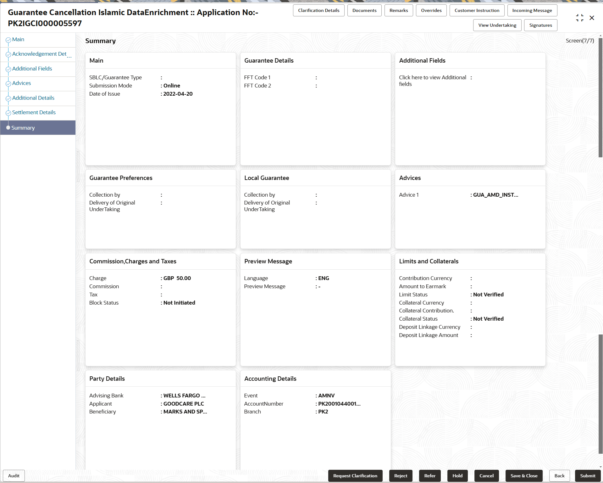Viewport: 603px width, 483px height.
Task: Open Clarification Details
Action: 318,10
